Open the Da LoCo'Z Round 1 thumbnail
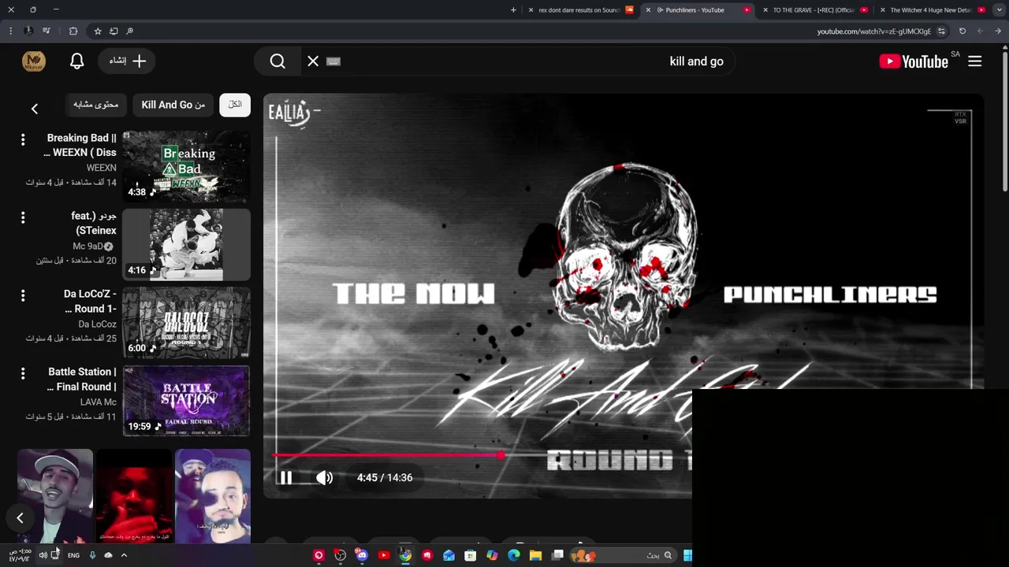This screenshot has height=567, width=1009. pyautogui.click(x=186, y=322)
